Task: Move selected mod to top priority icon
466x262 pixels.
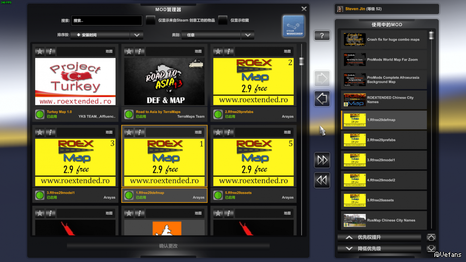Action: (x=431, y=237)
